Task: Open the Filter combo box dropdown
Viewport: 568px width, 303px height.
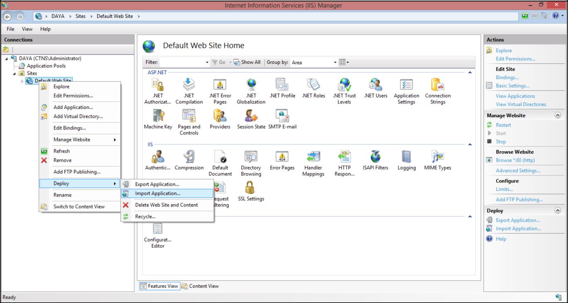Action: 207,63
